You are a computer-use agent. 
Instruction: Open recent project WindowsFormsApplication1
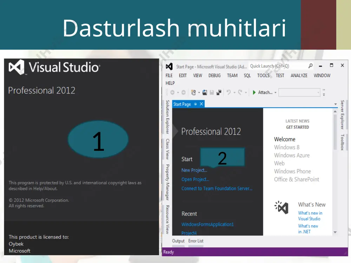[207, 224]
